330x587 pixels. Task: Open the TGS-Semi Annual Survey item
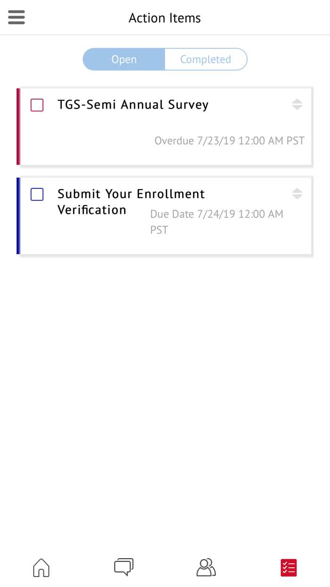tap(133, 104)
